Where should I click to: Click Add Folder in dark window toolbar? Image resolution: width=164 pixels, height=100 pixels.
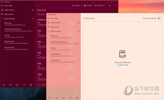[x=99, y=5]
